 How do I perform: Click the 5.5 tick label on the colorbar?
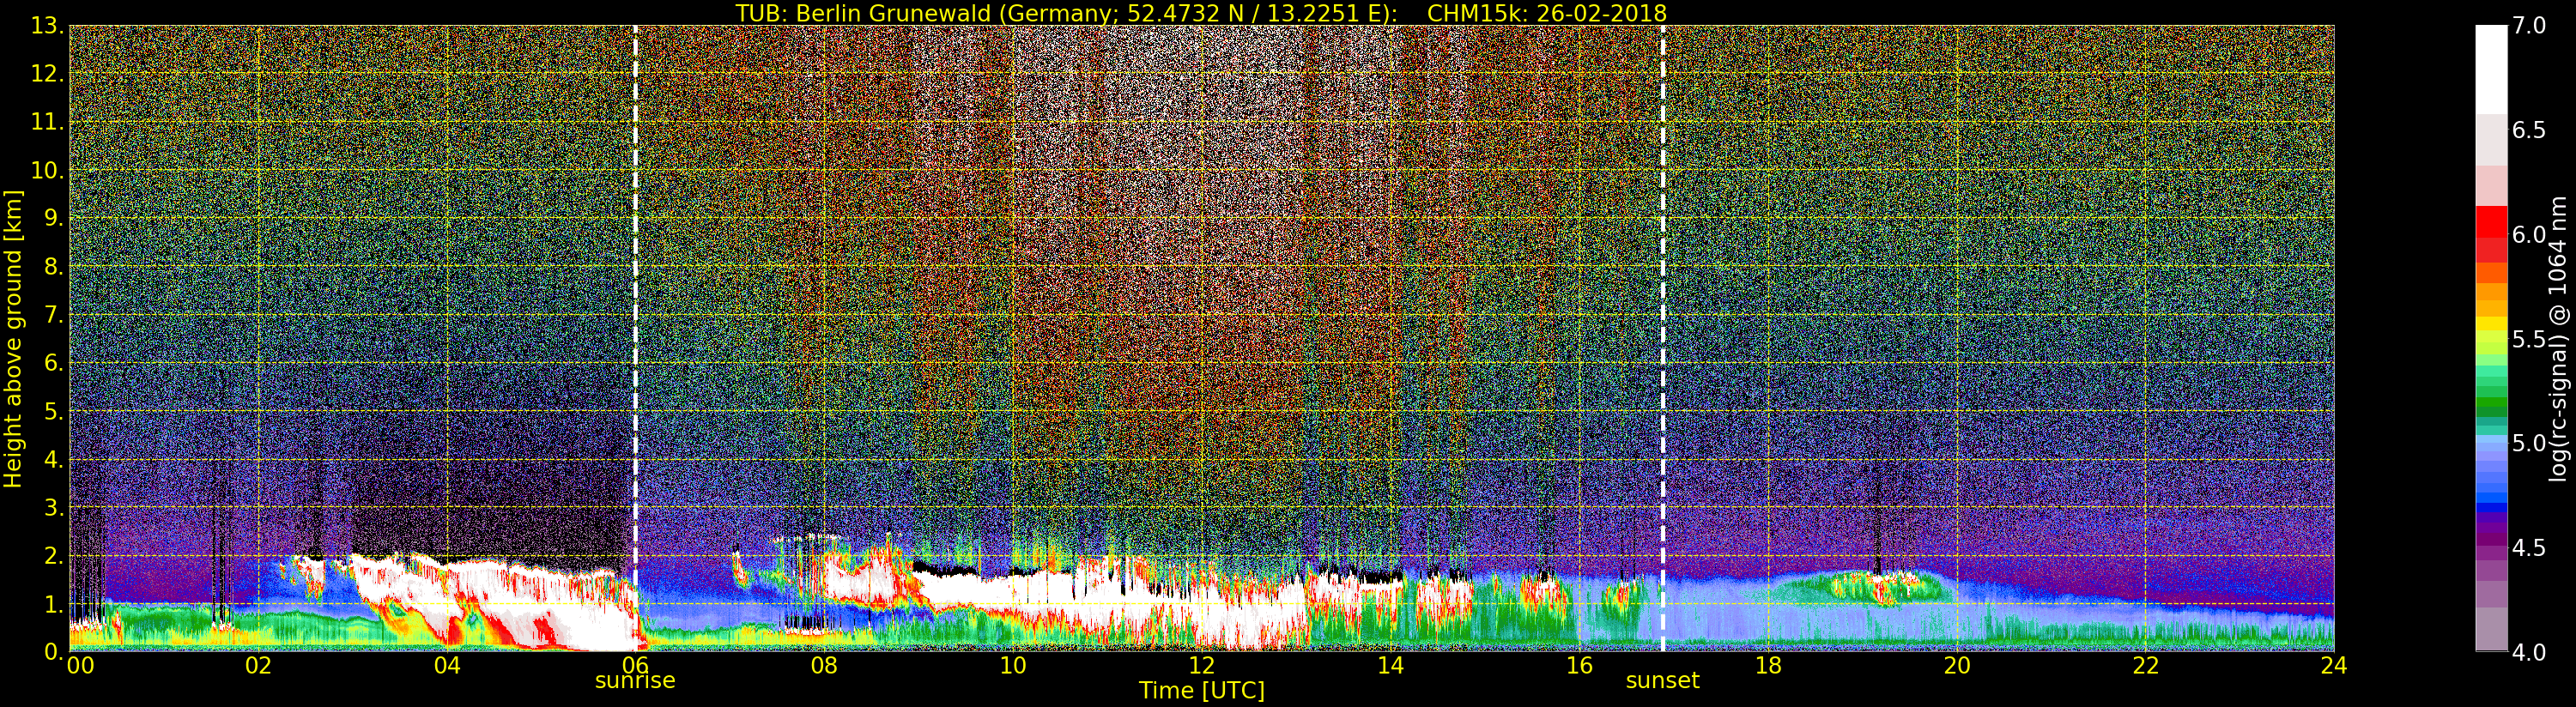(2529, 339)
